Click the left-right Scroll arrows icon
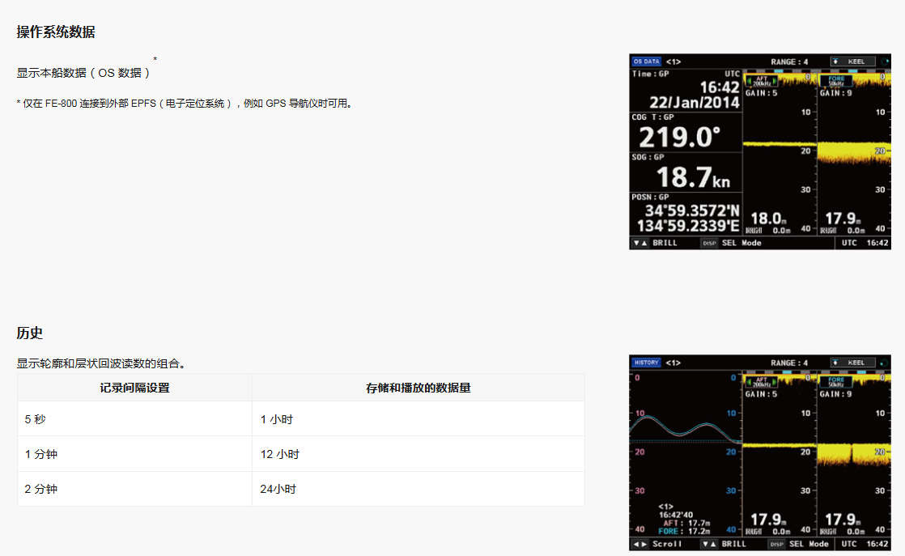905x556 pixels. [640, 544]
